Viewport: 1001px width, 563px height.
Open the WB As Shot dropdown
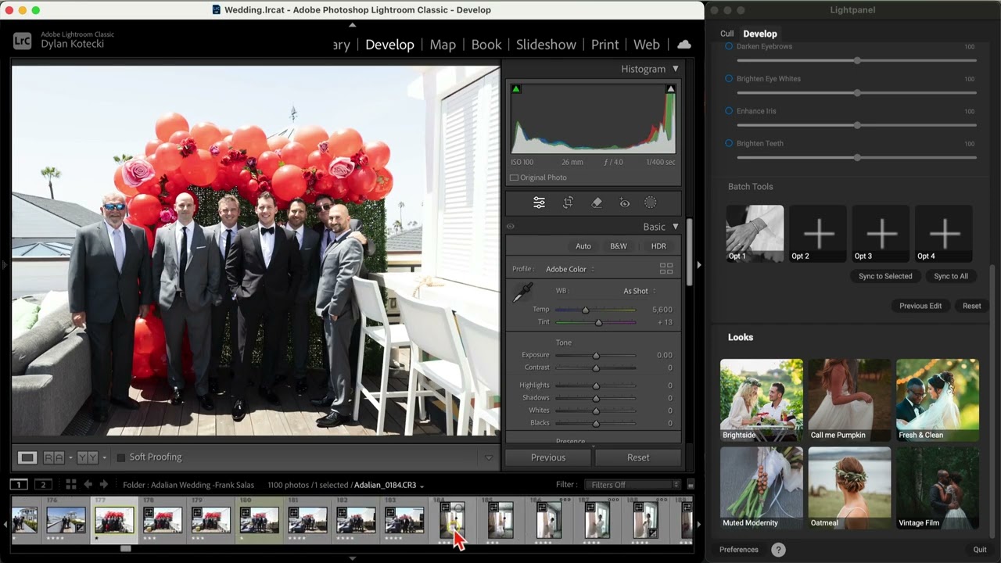click(639, 291)
